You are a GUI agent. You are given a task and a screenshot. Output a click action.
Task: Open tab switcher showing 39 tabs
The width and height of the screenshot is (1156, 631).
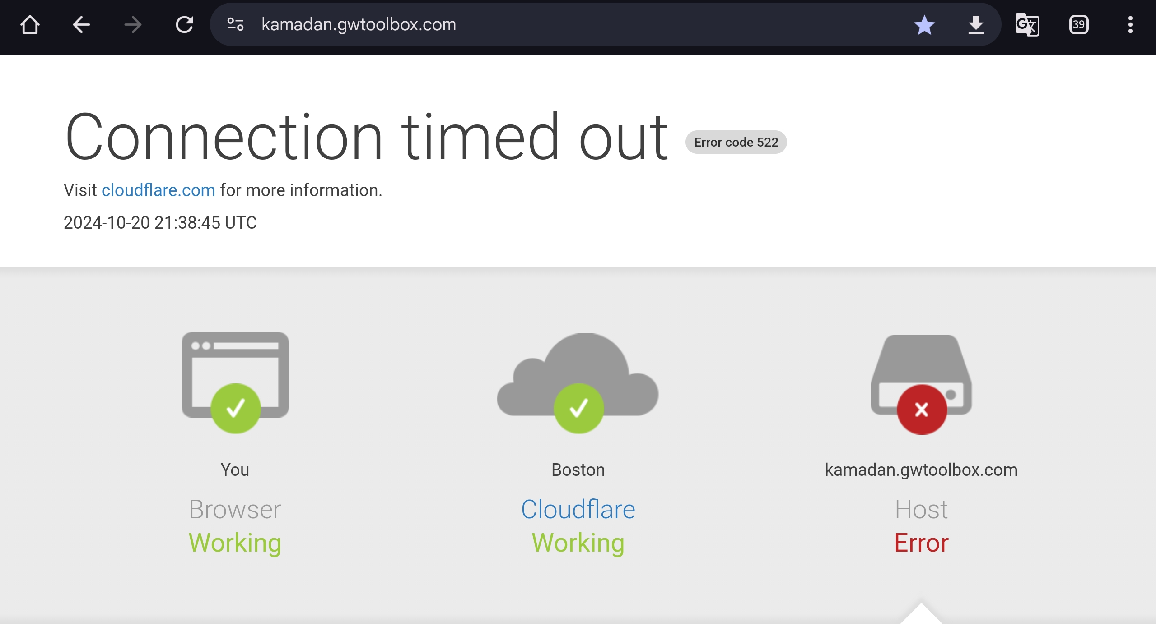click(x=1079, y=25)
